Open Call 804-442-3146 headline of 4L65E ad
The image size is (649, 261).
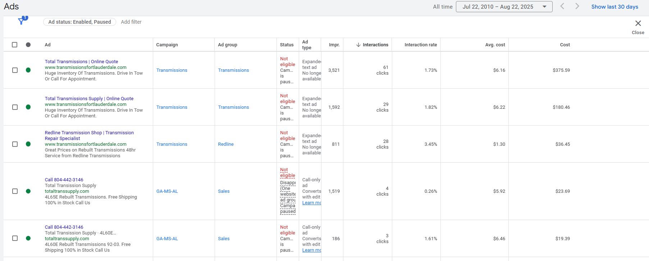[64, 180]
